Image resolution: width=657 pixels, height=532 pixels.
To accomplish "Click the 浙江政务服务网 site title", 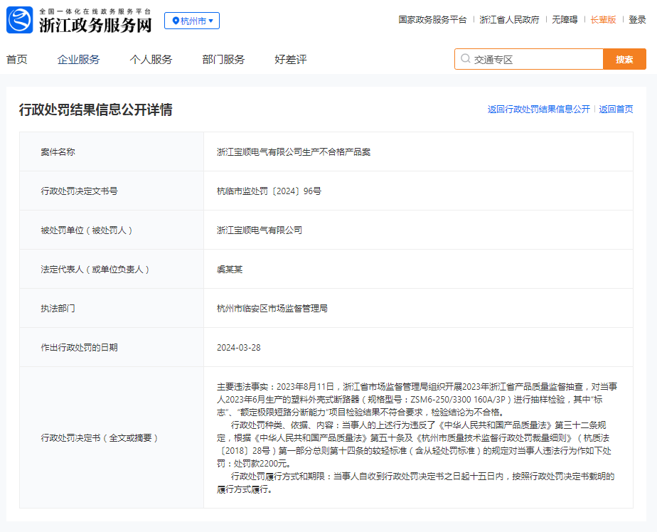I will (x=95, y=25).
